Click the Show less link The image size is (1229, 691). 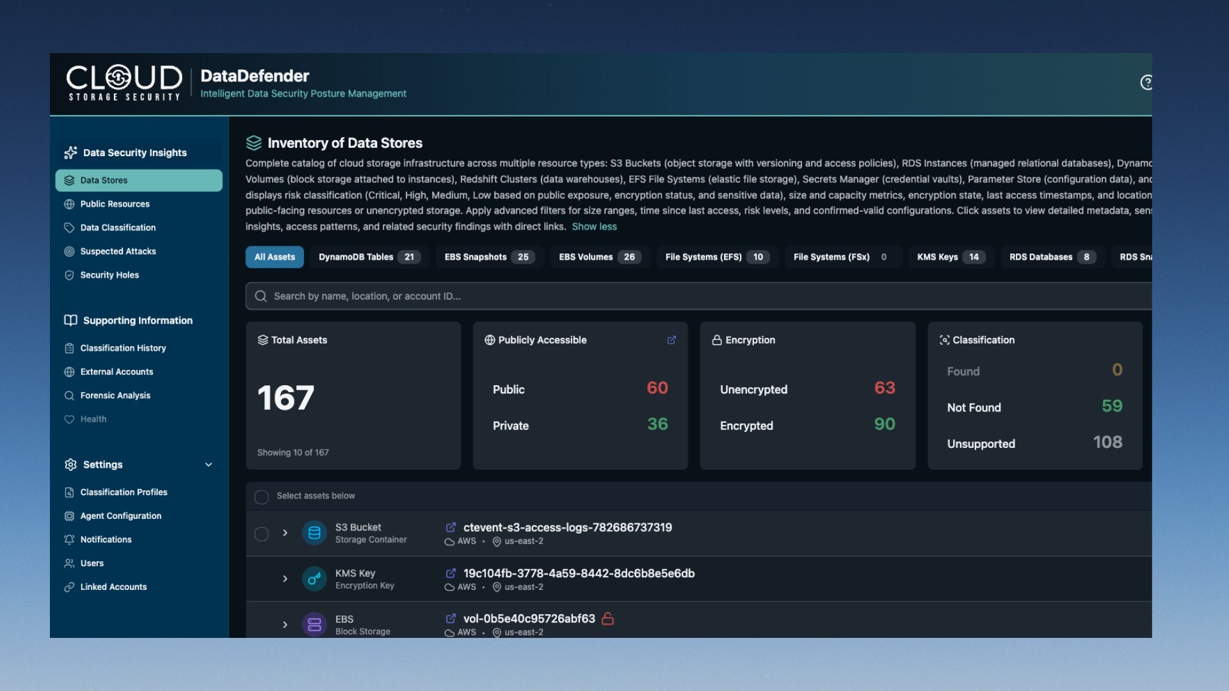pyautogui.click(x=594, y=226)
